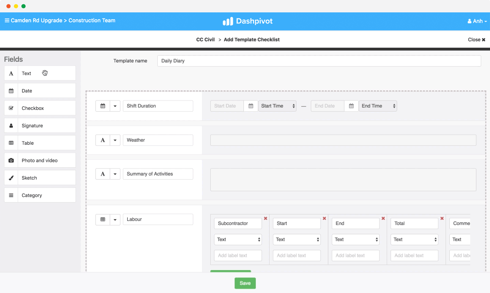Image resolution: width=490 pixels, height=293 pixels.
Task: Open the Anh user account menu
Action: pos(477,21)
